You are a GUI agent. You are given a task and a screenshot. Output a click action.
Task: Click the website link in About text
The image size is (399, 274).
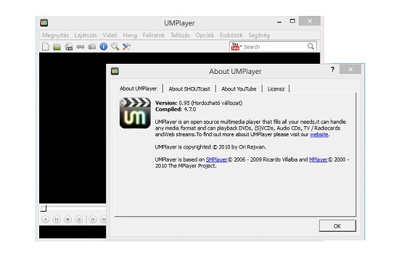coord(319,134)
